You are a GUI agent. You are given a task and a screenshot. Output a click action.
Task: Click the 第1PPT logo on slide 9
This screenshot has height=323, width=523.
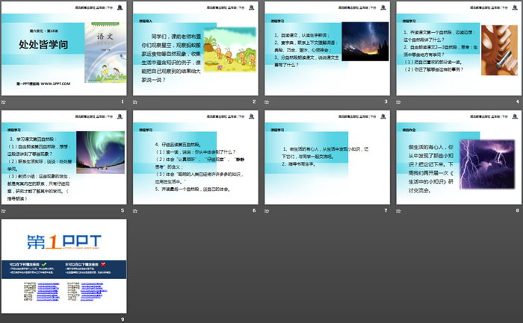click(64, 242)
